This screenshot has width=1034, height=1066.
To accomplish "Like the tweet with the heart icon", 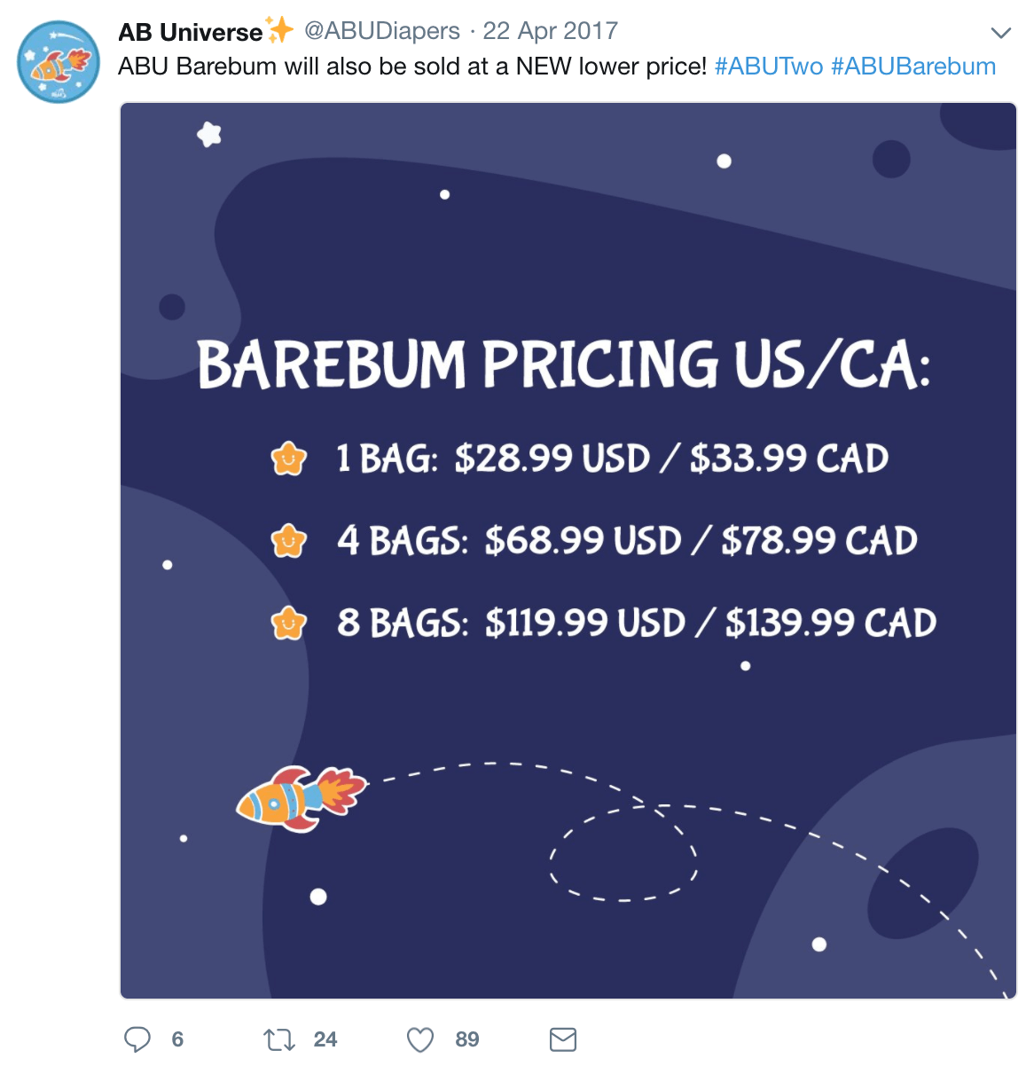I will (420, 1039).
